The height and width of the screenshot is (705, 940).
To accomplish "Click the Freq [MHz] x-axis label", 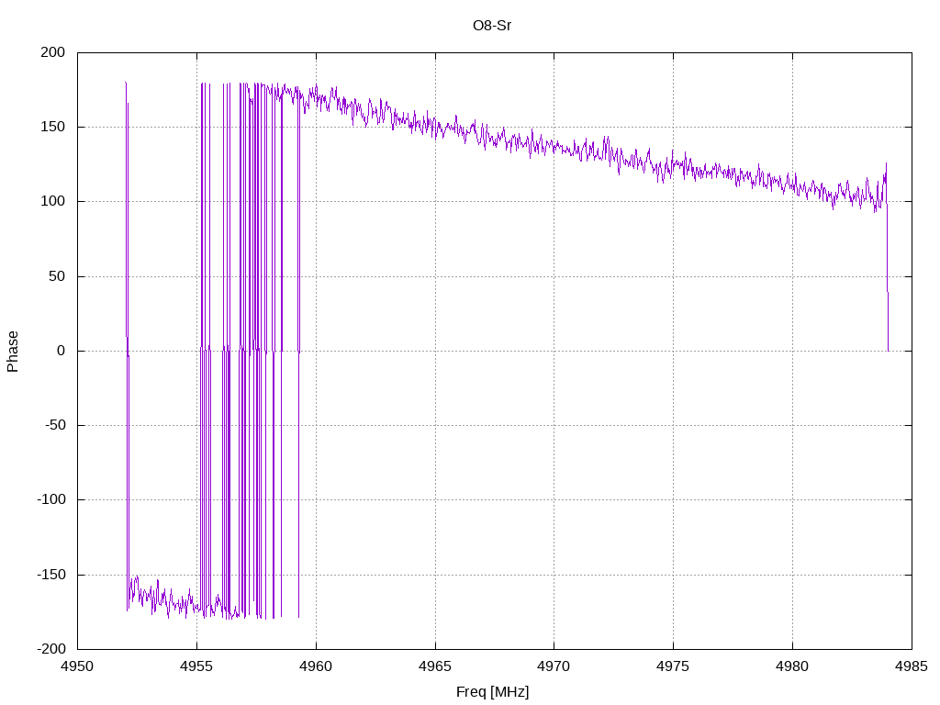I will point(492,692).
